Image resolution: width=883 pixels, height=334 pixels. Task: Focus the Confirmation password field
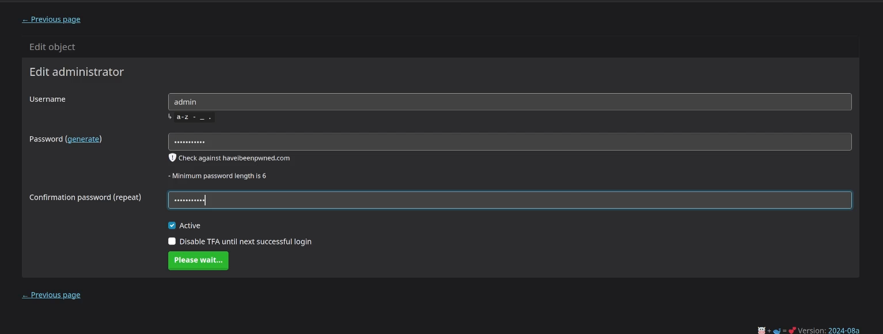pyautogui.click(x=510, y=200)
